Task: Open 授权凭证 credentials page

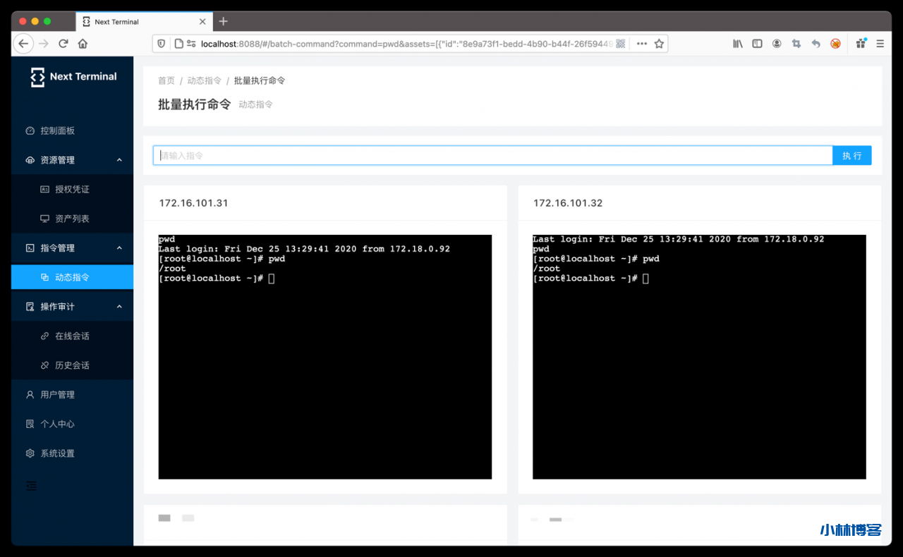Action: click(x=72, y=190)
